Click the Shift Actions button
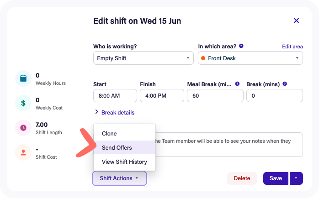This screenshot has height=198, width=319. [x=119, y=178]
